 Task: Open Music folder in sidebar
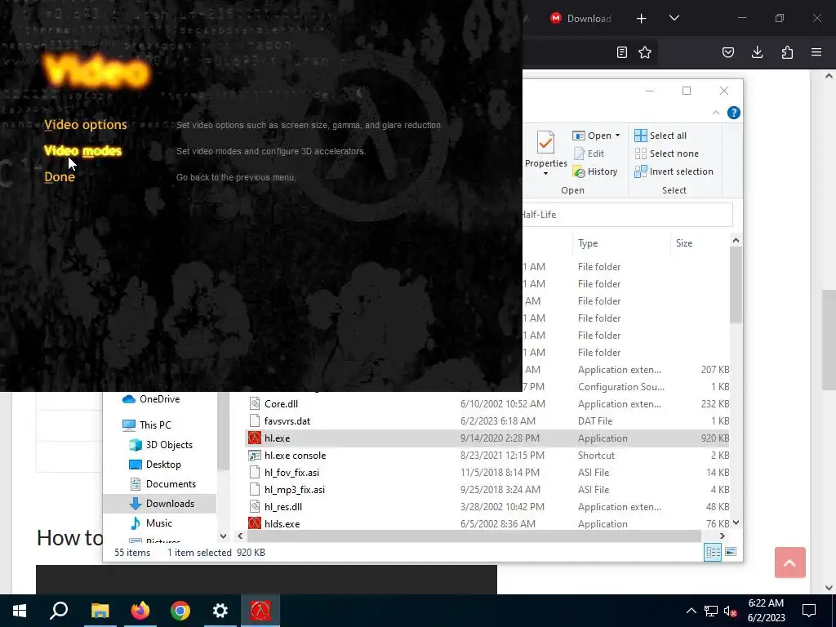coord(151,523)
